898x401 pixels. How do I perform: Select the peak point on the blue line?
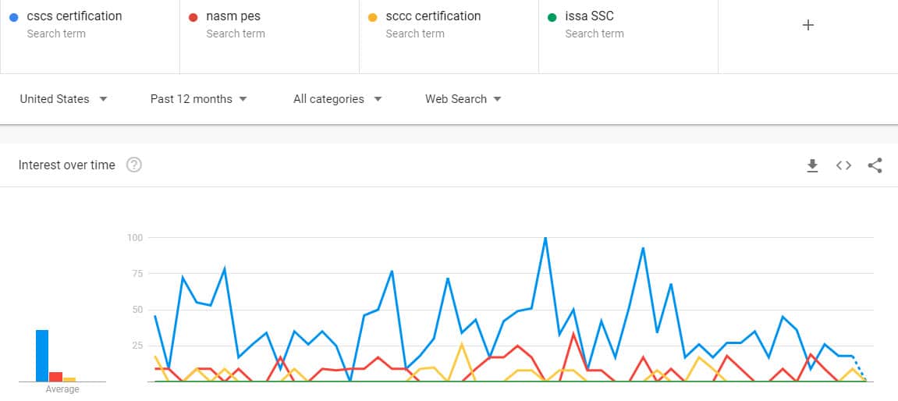pyautogui.click(x=545, y=237)
